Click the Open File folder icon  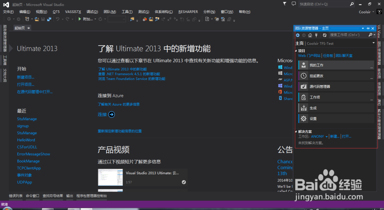tap(37, 19)
